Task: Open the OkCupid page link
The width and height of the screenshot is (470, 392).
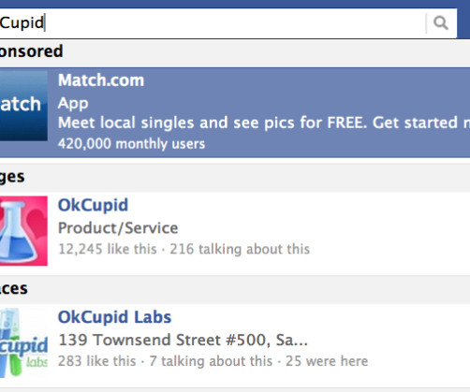Action: pyautogui.click(x=93, y=205)
